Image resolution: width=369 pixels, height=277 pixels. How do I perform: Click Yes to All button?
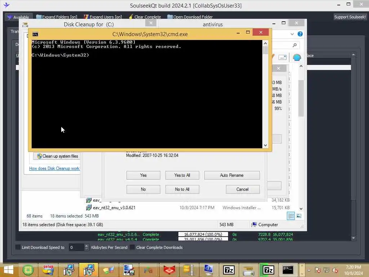pos(182,175)
